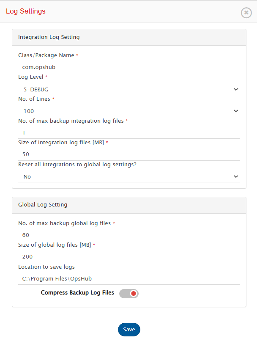Edit the Location to save logs path

(x=129, y=278)
